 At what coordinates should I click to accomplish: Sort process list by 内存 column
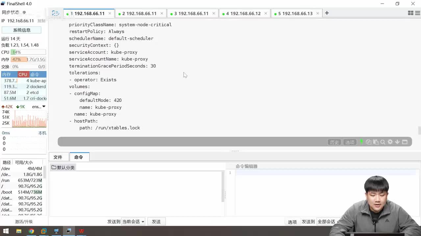9,74
